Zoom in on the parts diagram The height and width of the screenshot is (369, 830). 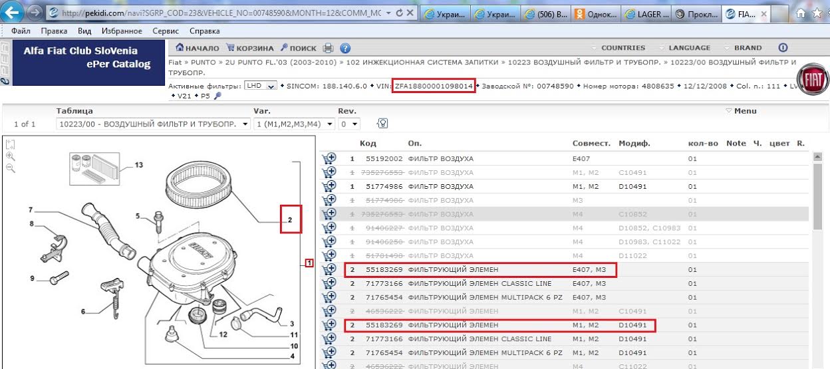point(11,156)
